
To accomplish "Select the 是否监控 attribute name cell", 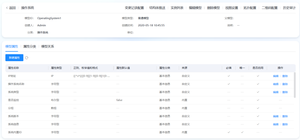I will 13,100.
